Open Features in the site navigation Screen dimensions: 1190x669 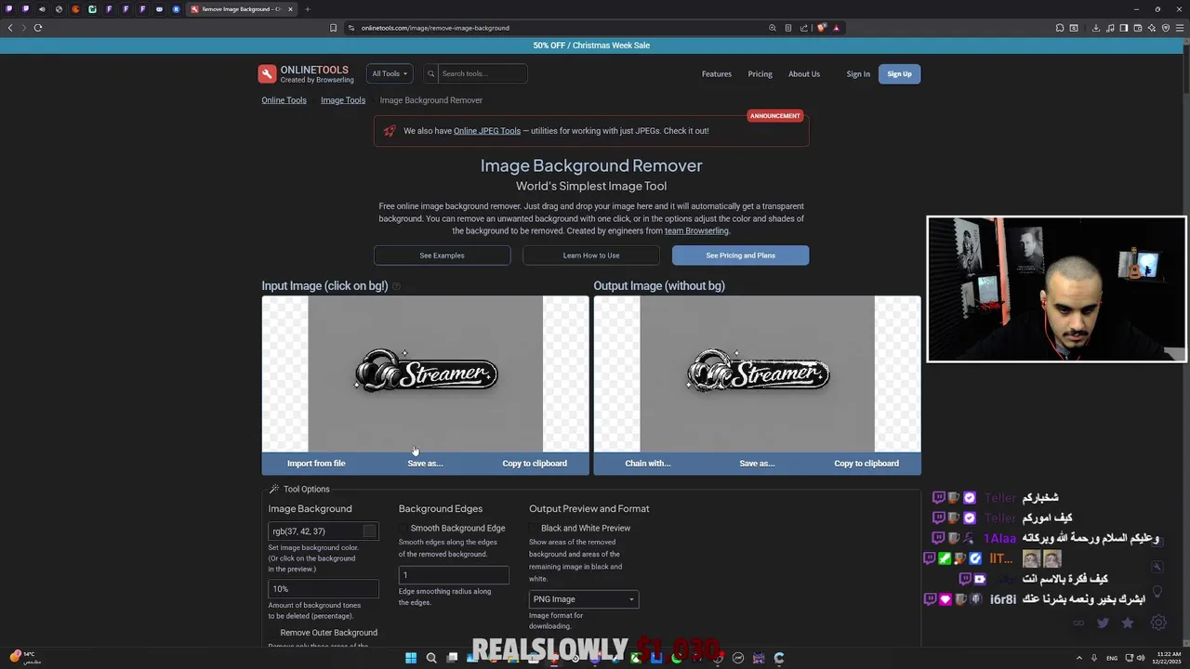coord(717,74)
